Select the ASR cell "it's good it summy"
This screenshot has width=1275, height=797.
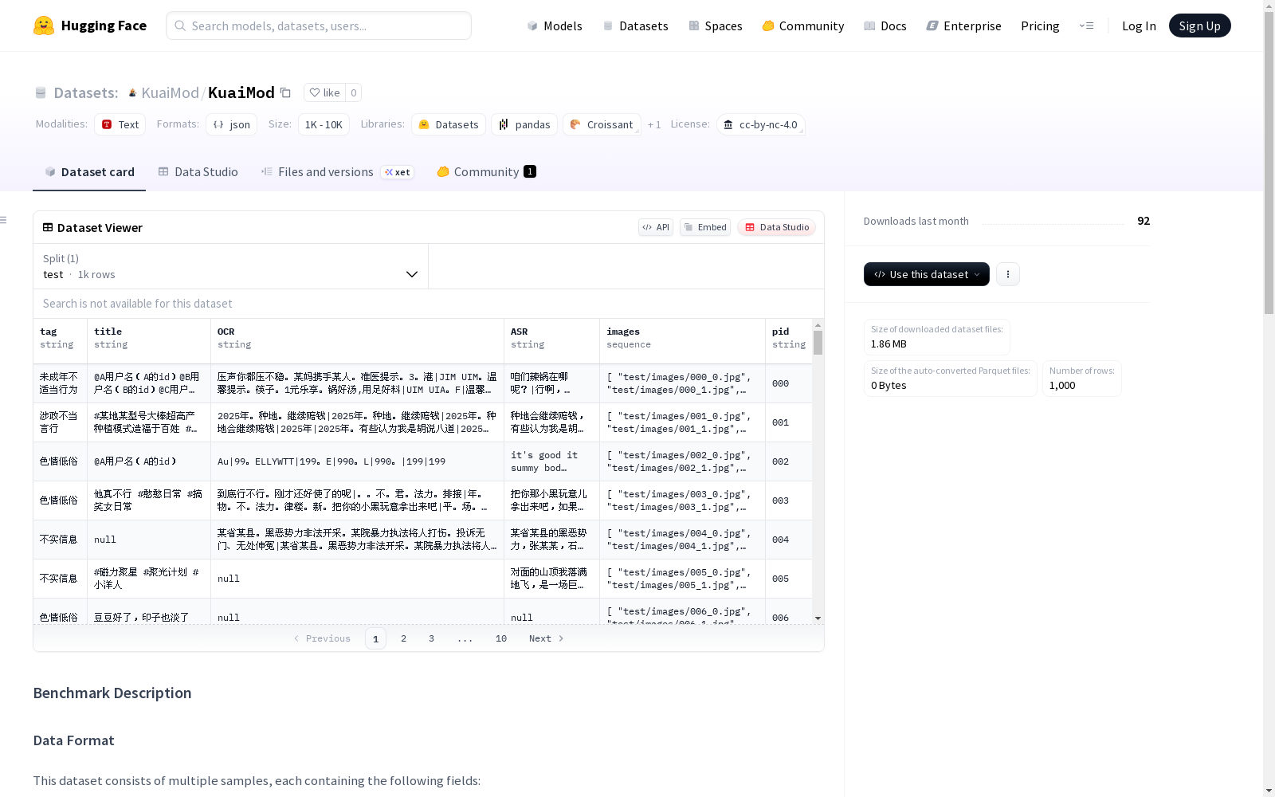pyautogui.click(x=552, y=461)
